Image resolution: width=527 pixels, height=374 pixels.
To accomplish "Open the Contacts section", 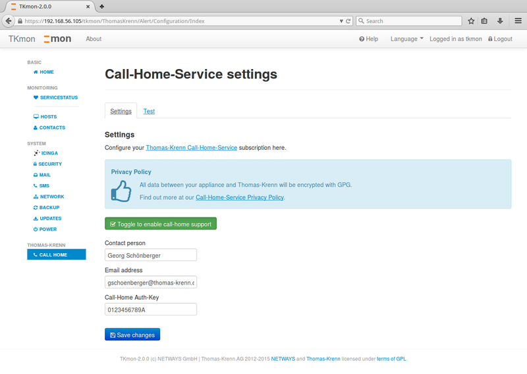I will (49, 128).
